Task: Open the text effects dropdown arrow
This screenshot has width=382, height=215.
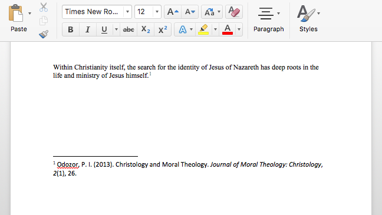Action: (x=192, y=29)
